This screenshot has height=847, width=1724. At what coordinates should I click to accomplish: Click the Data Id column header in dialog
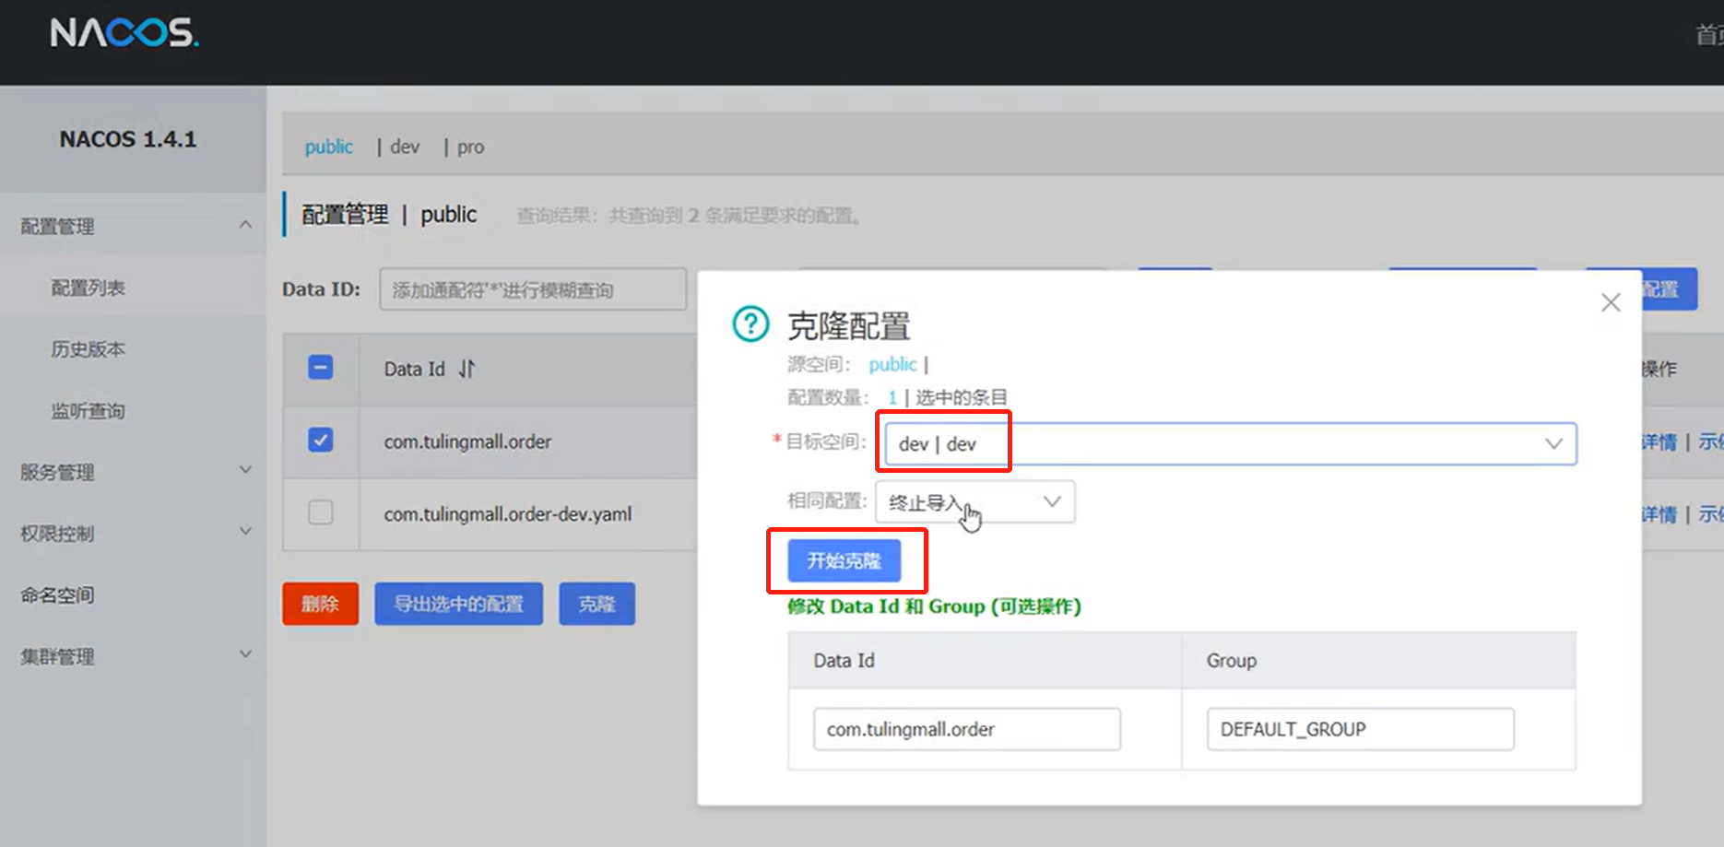click(844, 661)
